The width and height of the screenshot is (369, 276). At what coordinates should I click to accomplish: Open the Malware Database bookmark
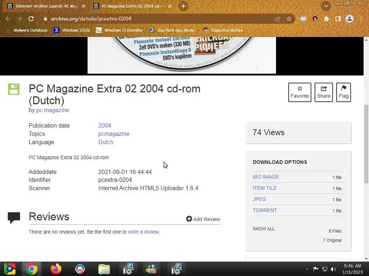[x=28, y=30]
